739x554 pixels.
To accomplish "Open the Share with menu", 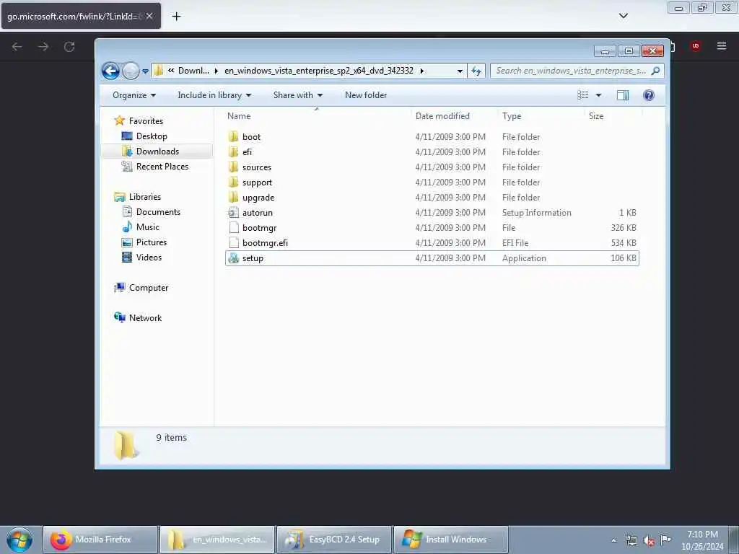I will 298,95.
